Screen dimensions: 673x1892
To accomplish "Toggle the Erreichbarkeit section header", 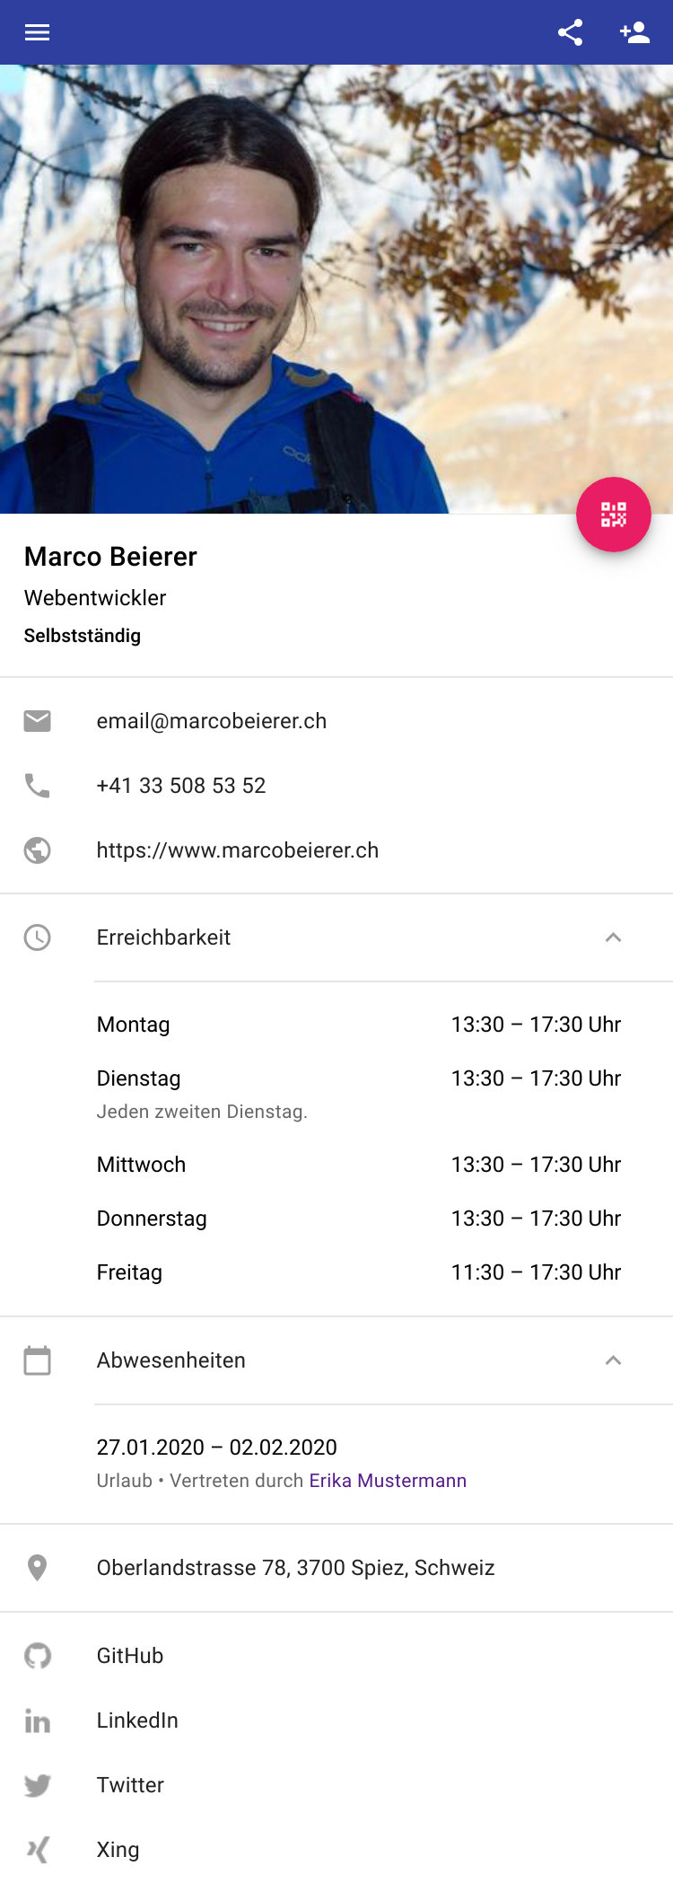I will [336, 937].
